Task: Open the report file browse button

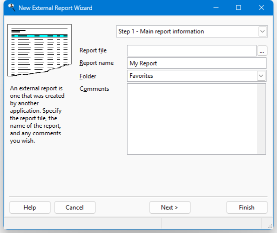Action: [262, 51]
